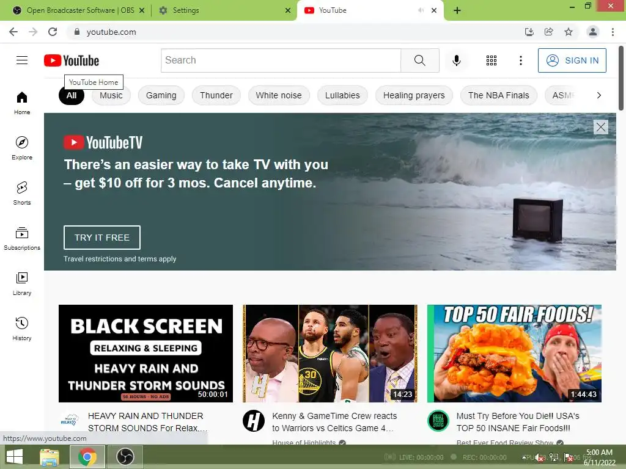Click the browser forward arrow
Viewport: 626px width, 469px height.
click(33, 32)
